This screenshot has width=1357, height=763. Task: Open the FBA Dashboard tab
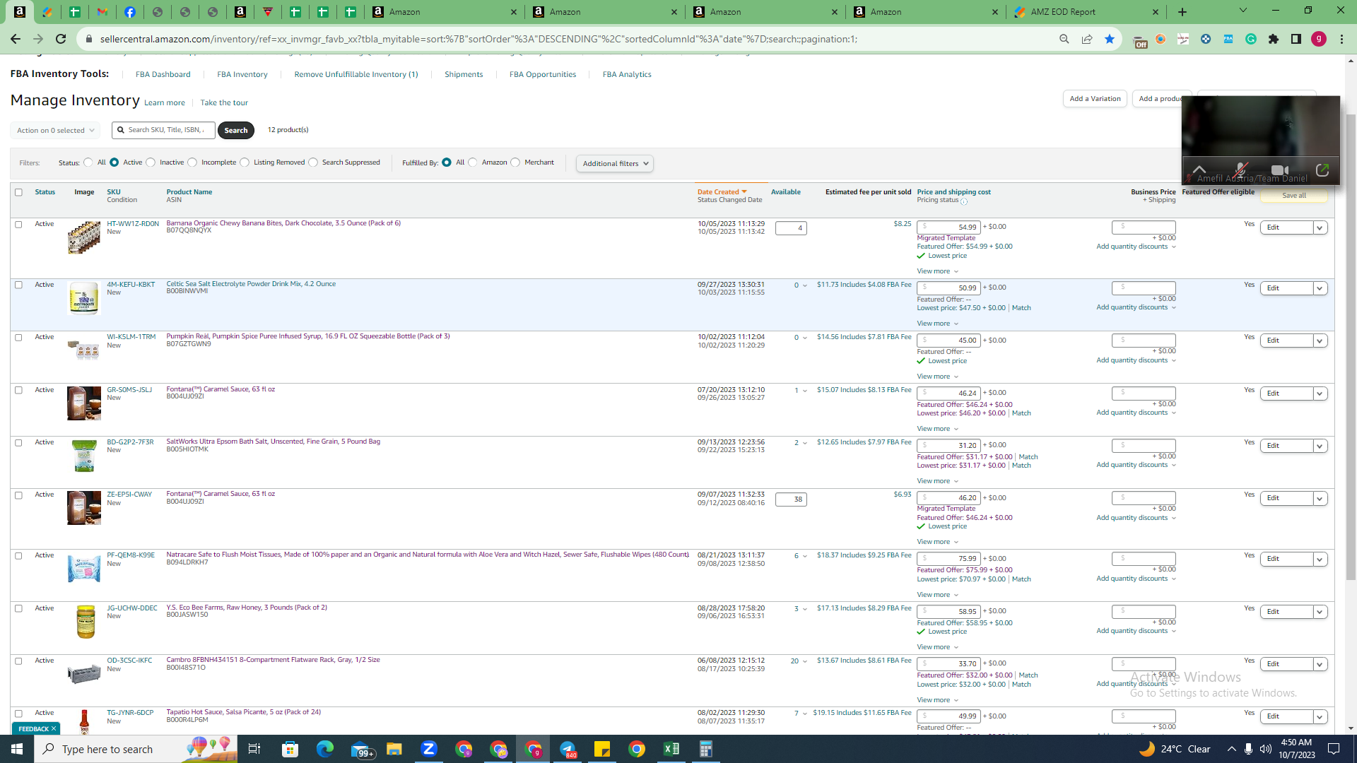click(163, 74)
